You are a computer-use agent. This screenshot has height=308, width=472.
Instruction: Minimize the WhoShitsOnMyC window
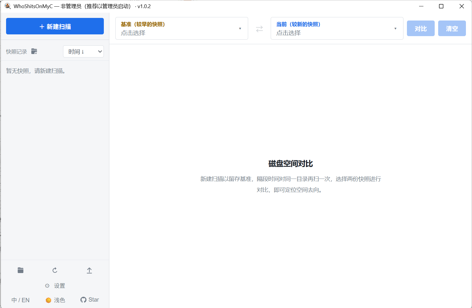(421, 6)
